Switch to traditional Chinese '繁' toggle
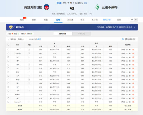Screen dimensions: 143x115 (136, 20)
